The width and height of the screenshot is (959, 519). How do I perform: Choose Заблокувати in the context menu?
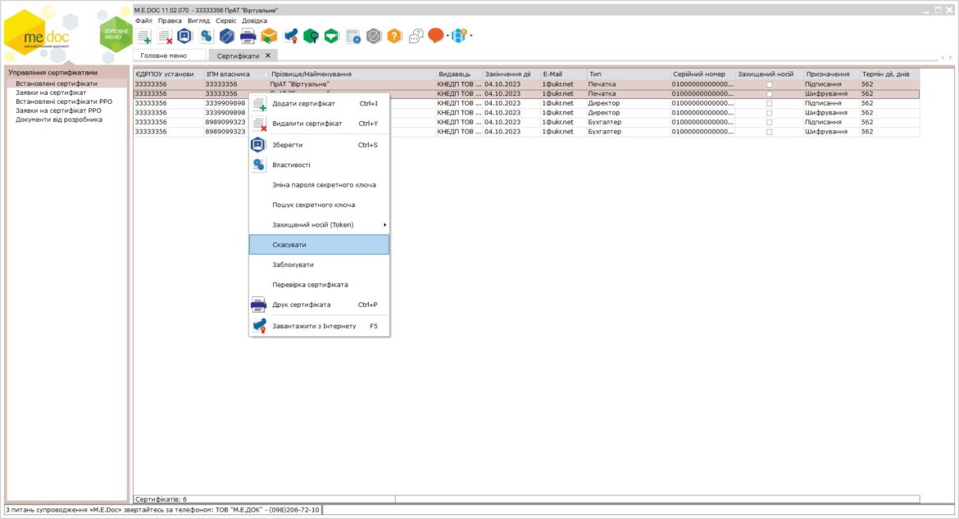click(319, 265)
